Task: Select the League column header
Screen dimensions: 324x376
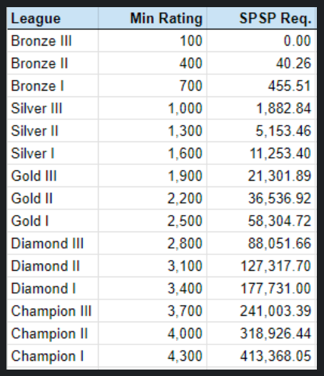Action: point(53,19)
